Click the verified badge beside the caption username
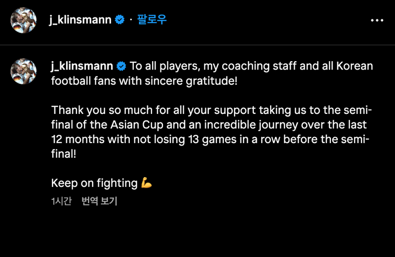This screenshot has height=257, width=395. click(x=121, y=66)
